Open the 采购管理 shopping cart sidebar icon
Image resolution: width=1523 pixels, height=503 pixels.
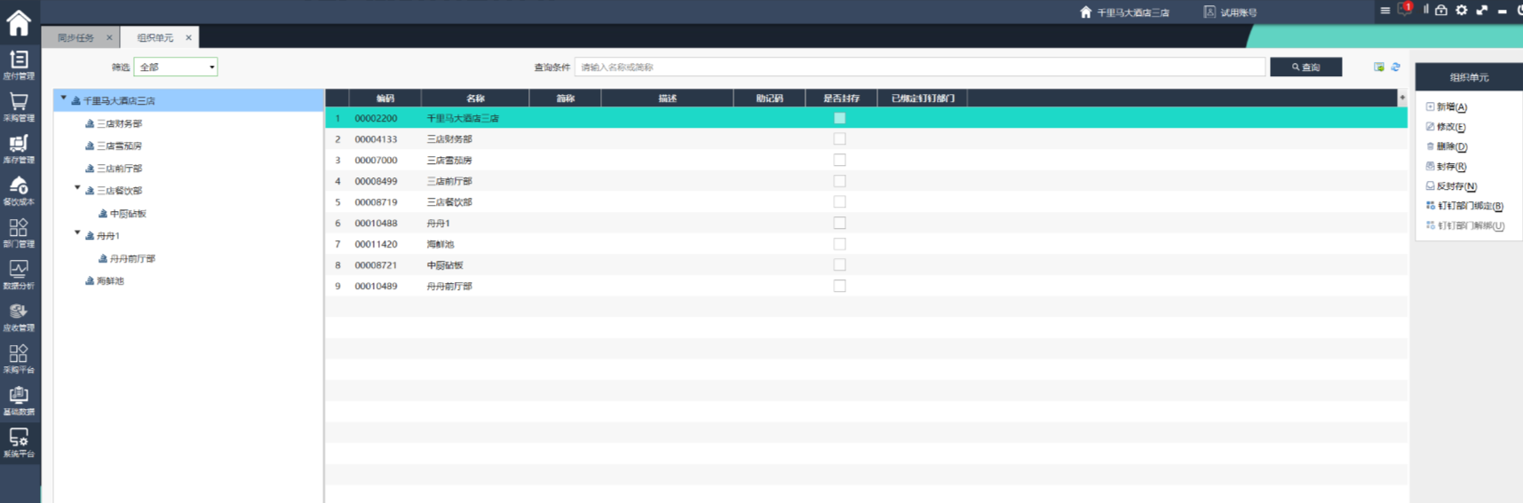click(19, 105)
